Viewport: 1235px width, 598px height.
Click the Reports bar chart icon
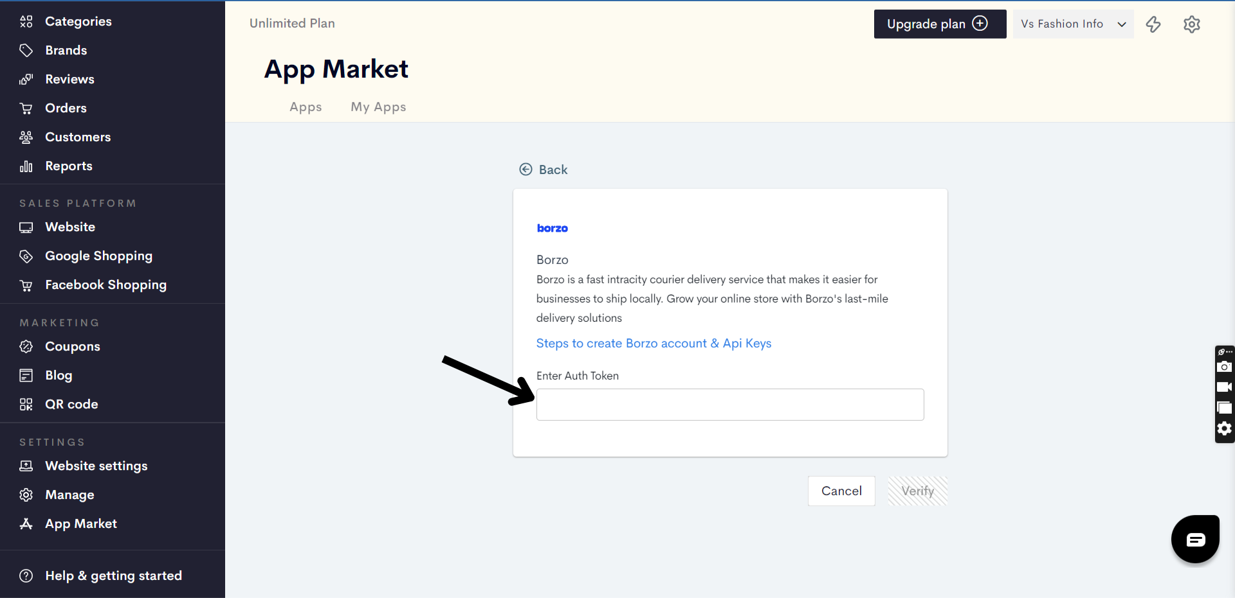click(x=26, y=166)
